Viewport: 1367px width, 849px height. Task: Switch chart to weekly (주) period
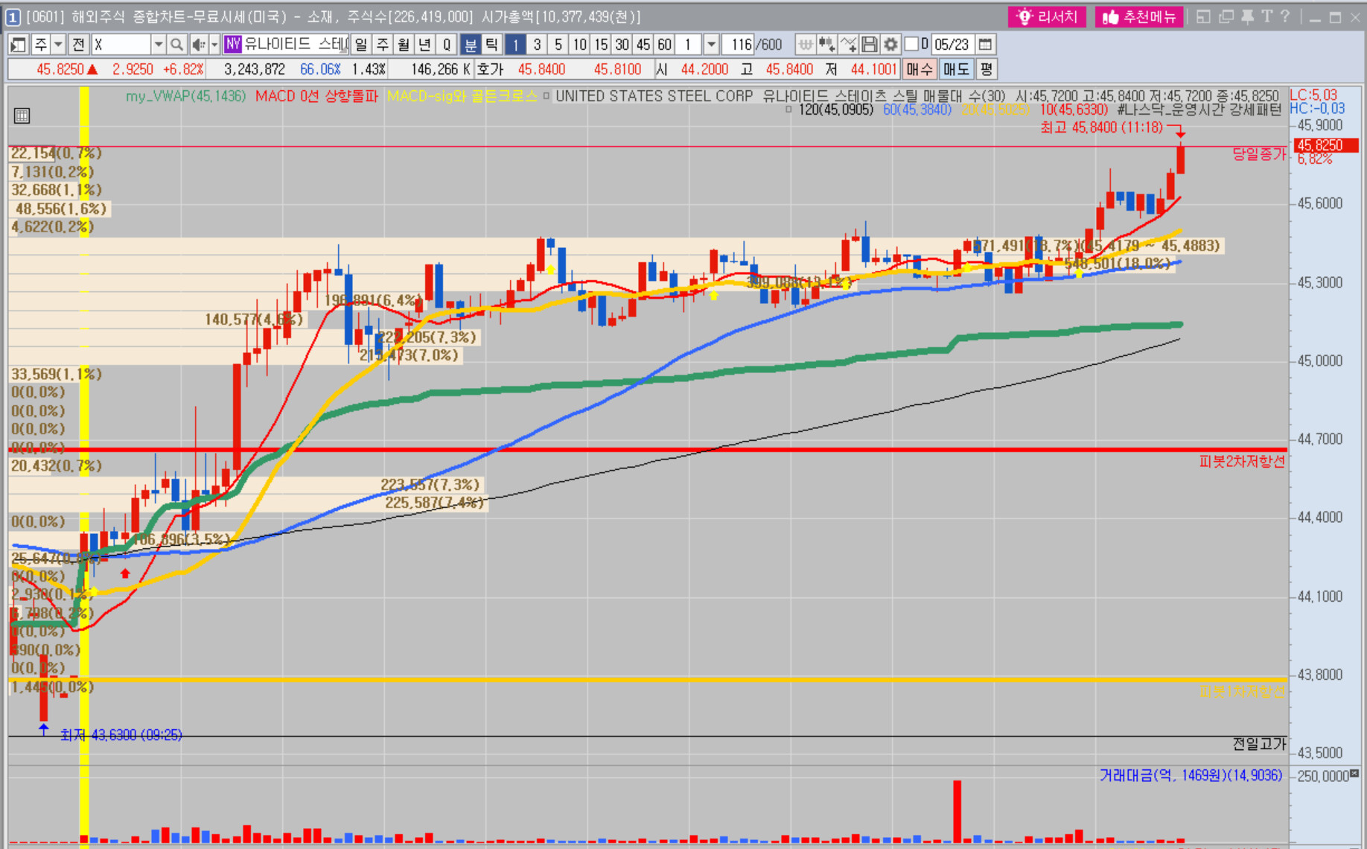coord(383,45)
